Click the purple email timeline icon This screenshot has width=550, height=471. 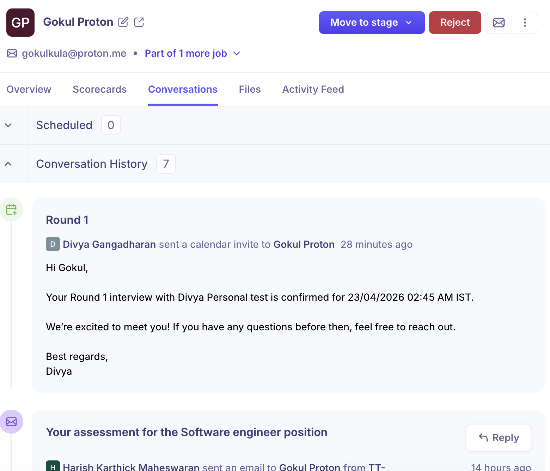(x=11, y=422)
